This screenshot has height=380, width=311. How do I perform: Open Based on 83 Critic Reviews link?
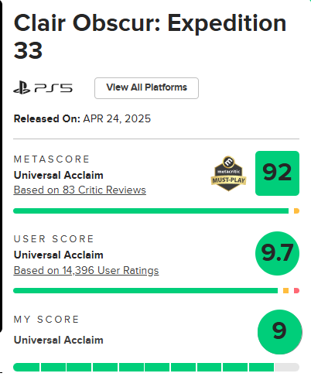point(80,190)
